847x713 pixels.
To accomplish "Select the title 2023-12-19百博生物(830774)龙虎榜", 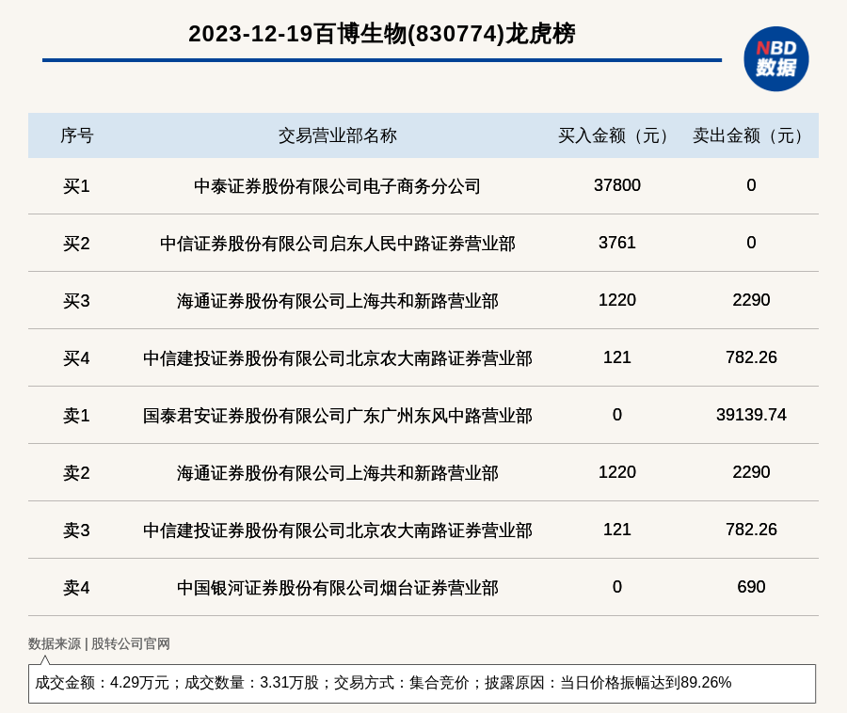I will pos(381,34).
